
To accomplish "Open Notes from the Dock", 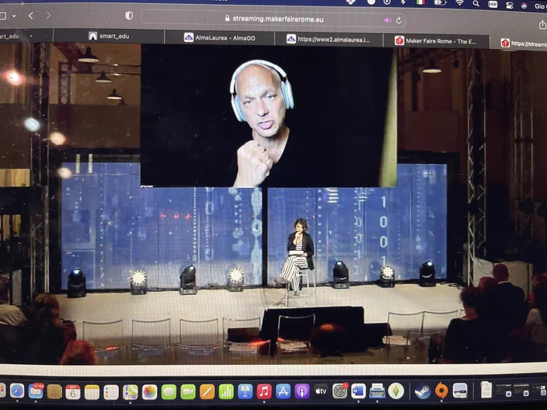I will click(92, 392).
